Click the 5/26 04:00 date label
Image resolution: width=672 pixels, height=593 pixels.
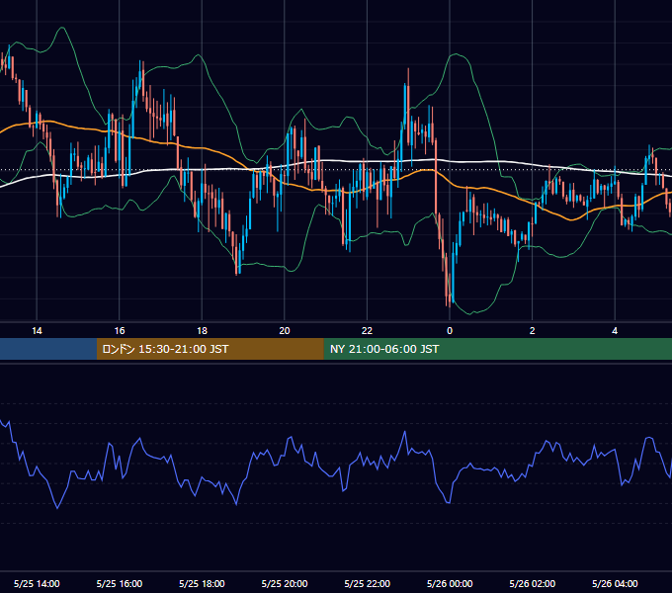[x=615, y=583]
